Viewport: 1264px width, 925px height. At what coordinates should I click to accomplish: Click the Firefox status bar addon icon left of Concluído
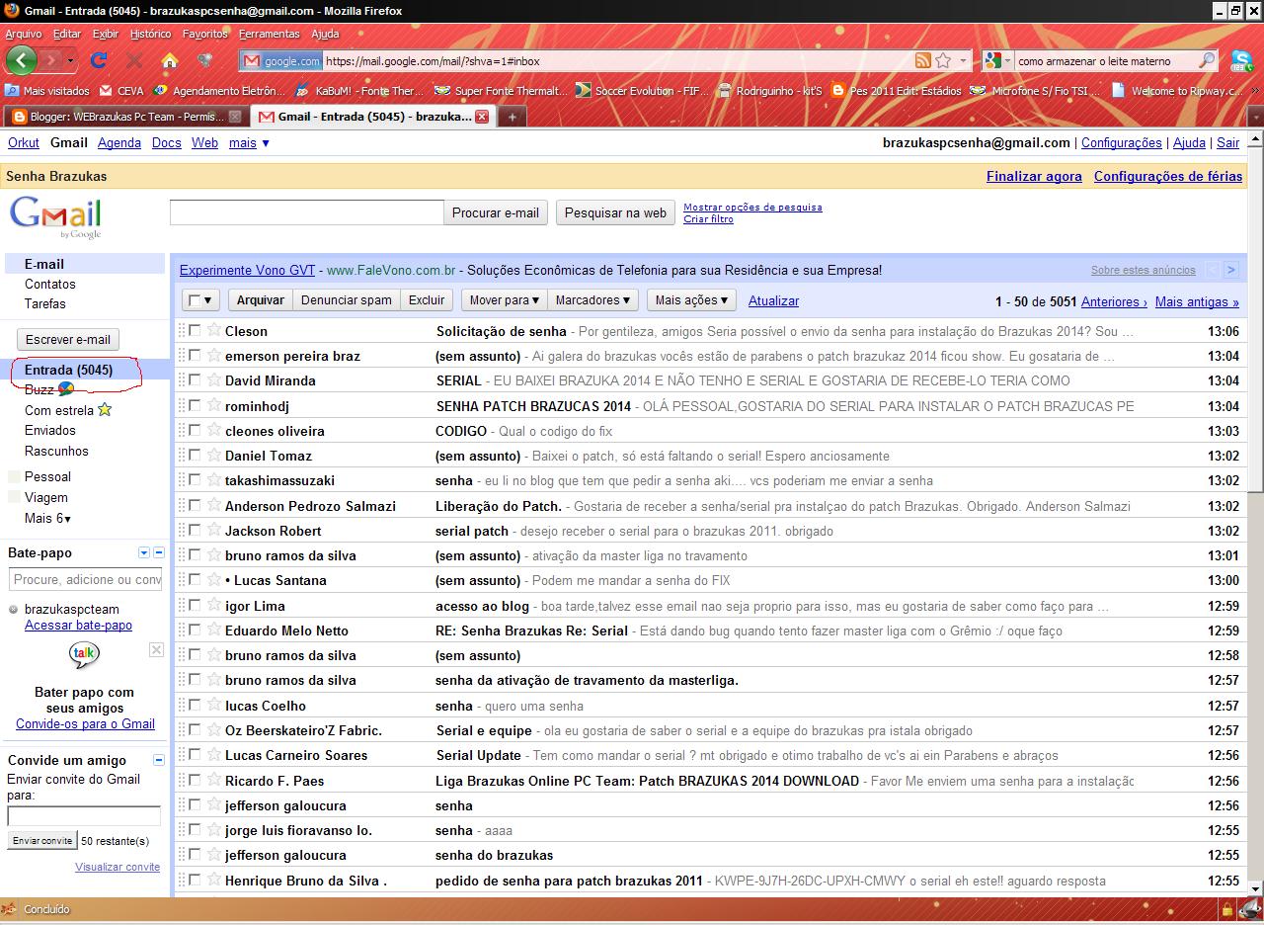pos(9,909)
